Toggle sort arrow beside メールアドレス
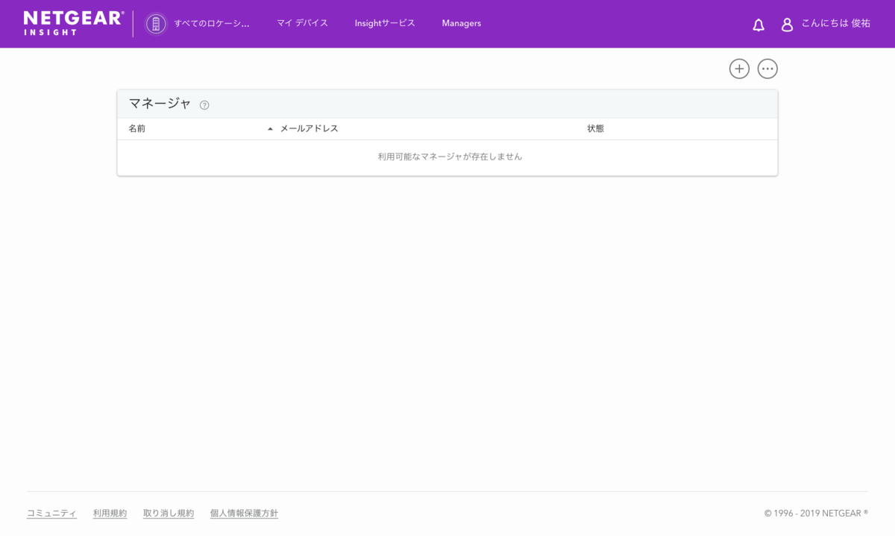This screenshot has width=895, height=536. [x=270, y=129]
